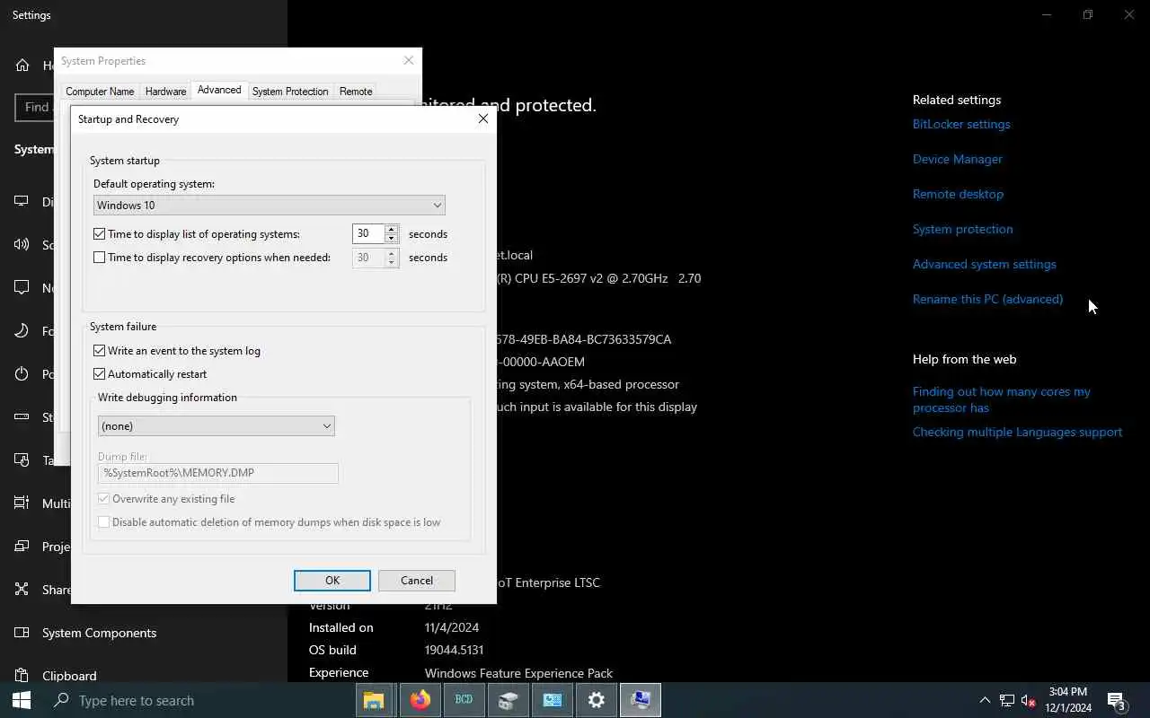Open the Remote tab
The height and width of the screenshot is (718, 1150).
(x=356, y=91)
